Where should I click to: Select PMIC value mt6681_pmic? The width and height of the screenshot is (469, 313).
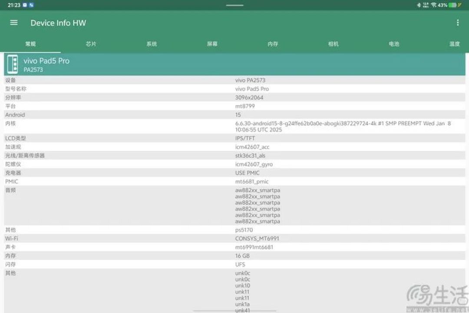tap(252, 182)
